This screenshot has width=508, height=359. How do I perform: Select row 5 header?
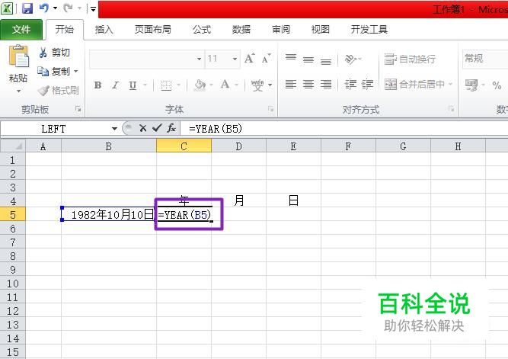(x=13, y=215)
